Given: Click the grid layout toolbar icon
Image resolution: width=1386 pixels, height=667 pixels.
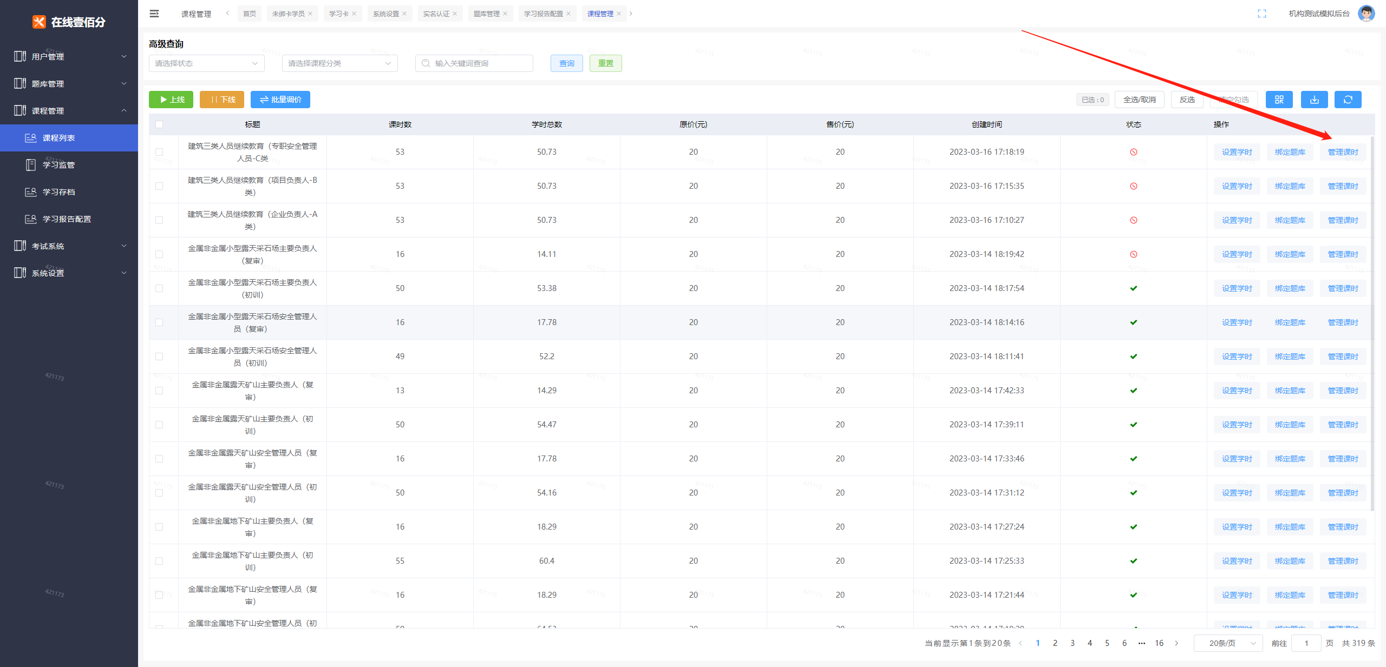Looking at the screenshot, I should pyautogui.click(x=1279, y=100).
